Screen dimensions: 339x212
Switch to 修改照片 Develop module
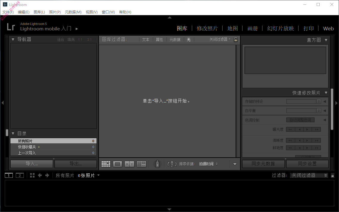point(207,29)
